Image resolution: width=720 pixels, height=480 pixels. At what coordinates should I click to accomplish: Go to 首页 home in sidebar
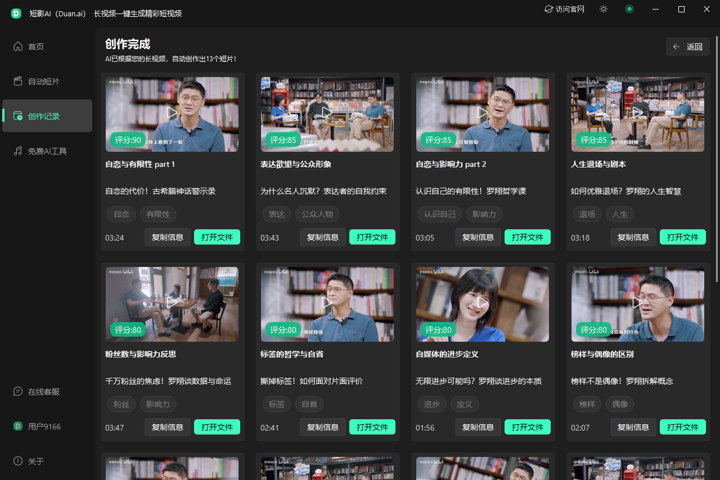pyautogui.click(x=47, y=46)
